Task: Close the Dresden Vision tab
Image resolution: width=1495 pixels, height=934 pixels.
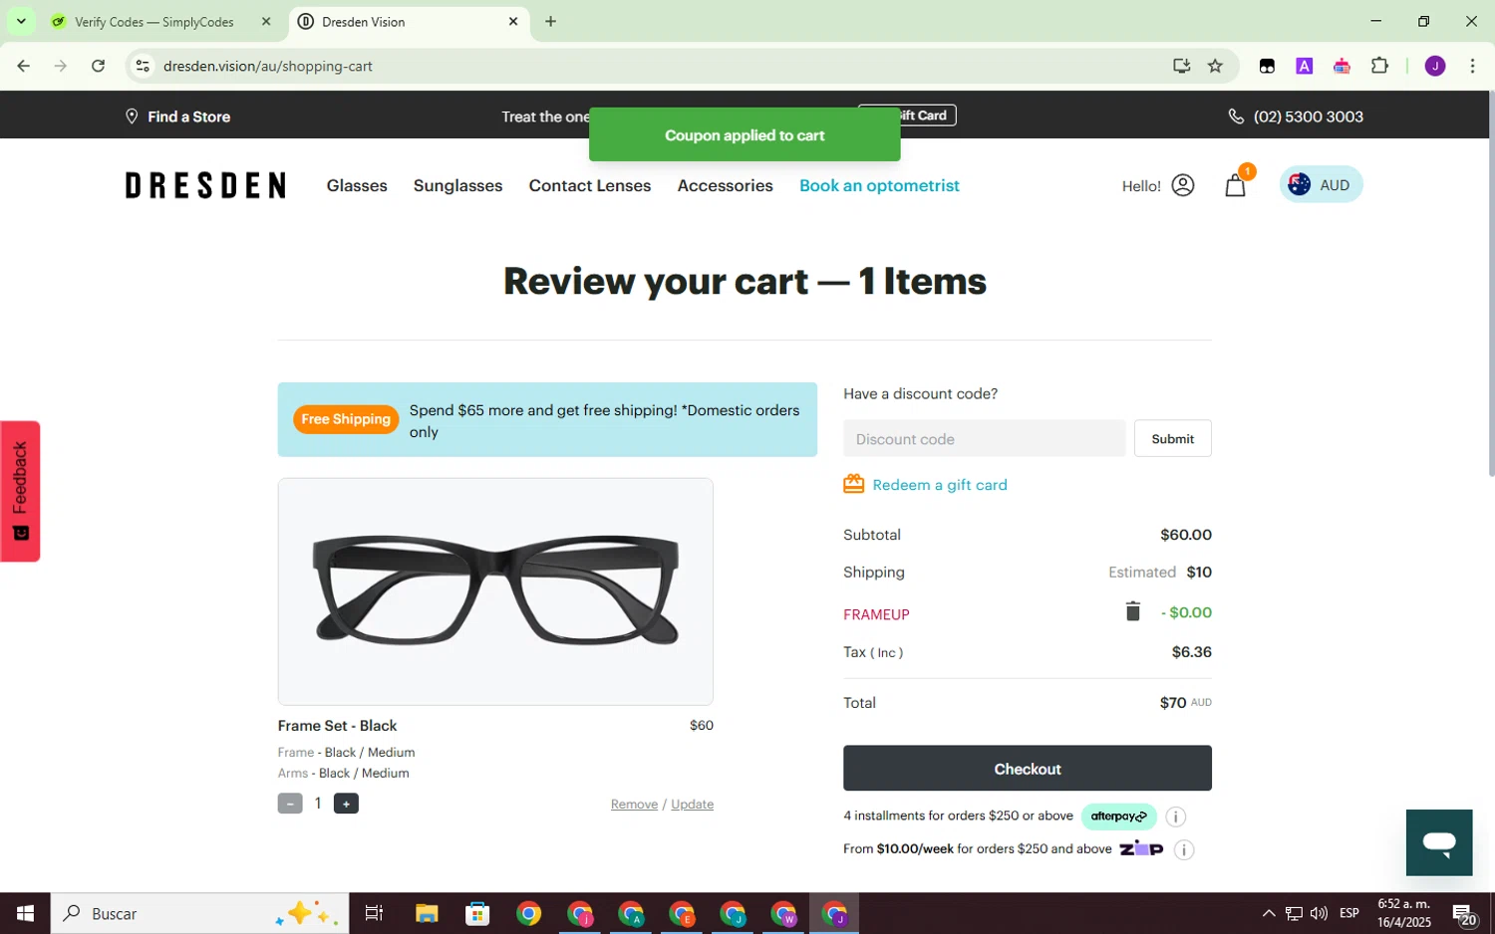Action: pos(513,21)
